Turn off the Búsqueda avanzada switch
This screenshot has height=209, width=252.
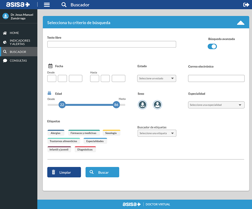pos(212,46)
